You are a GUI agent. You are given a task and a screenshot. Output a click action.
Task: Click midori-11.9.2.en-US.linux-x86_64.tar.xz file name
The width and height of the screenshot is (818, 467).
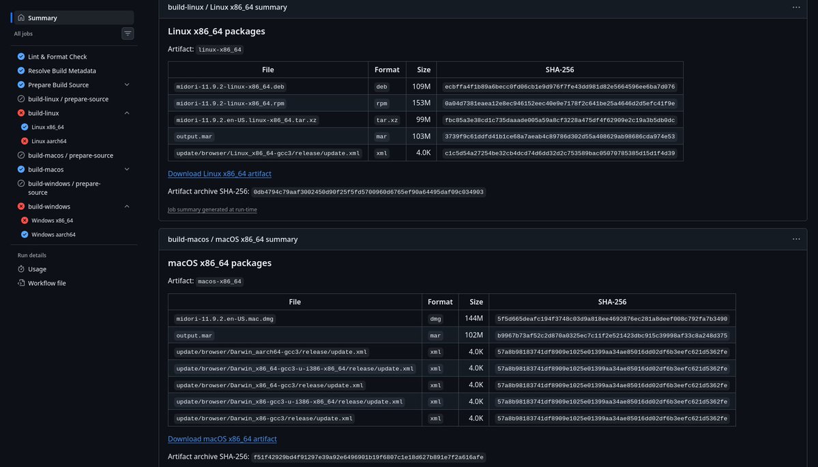coord(246,120)
